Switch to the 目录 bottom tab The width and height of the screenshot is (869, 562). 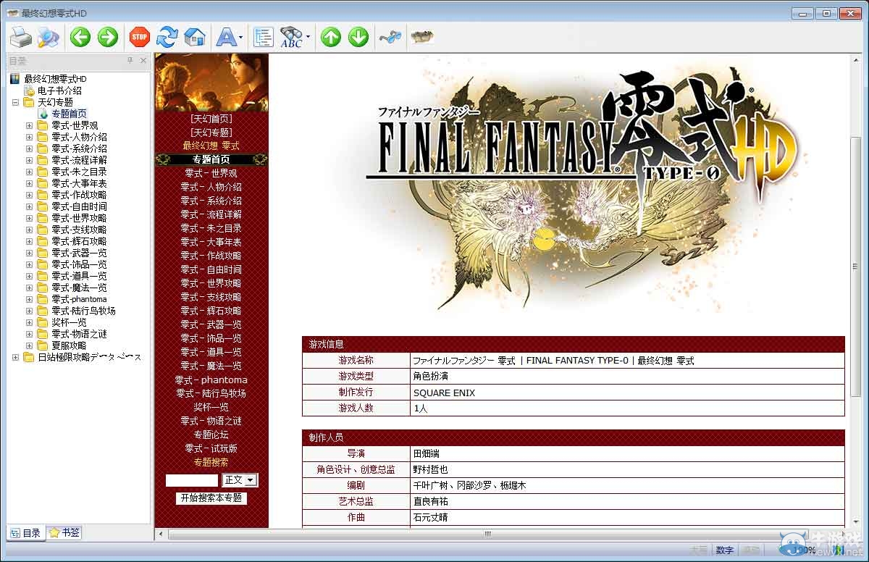pos(25,533)
